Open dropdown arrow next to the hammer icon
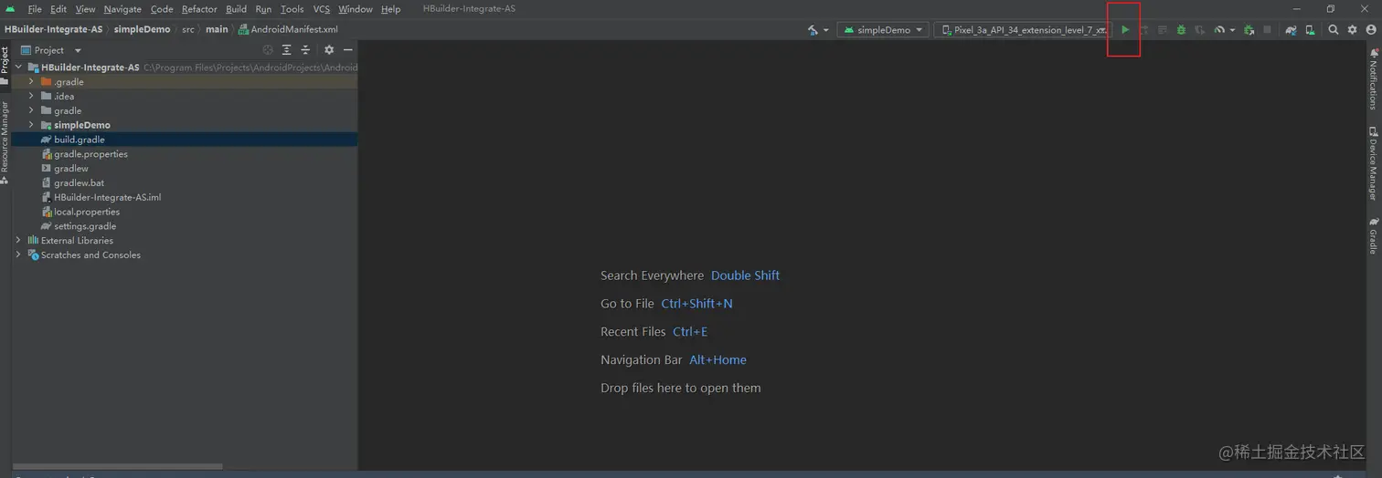Viewport: 1382px width, 478px height. [826, 30]
